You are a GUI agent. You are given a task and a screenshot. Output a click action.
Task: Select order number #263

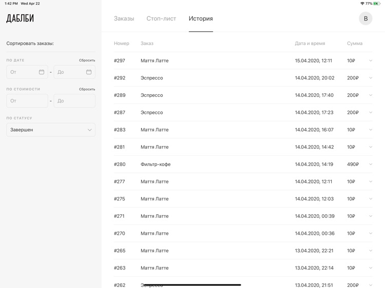pyautogui.click(x=120, y=268)
